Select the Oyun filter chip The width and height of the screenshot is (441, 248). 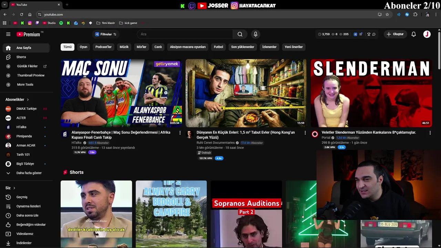pos(84,47)
